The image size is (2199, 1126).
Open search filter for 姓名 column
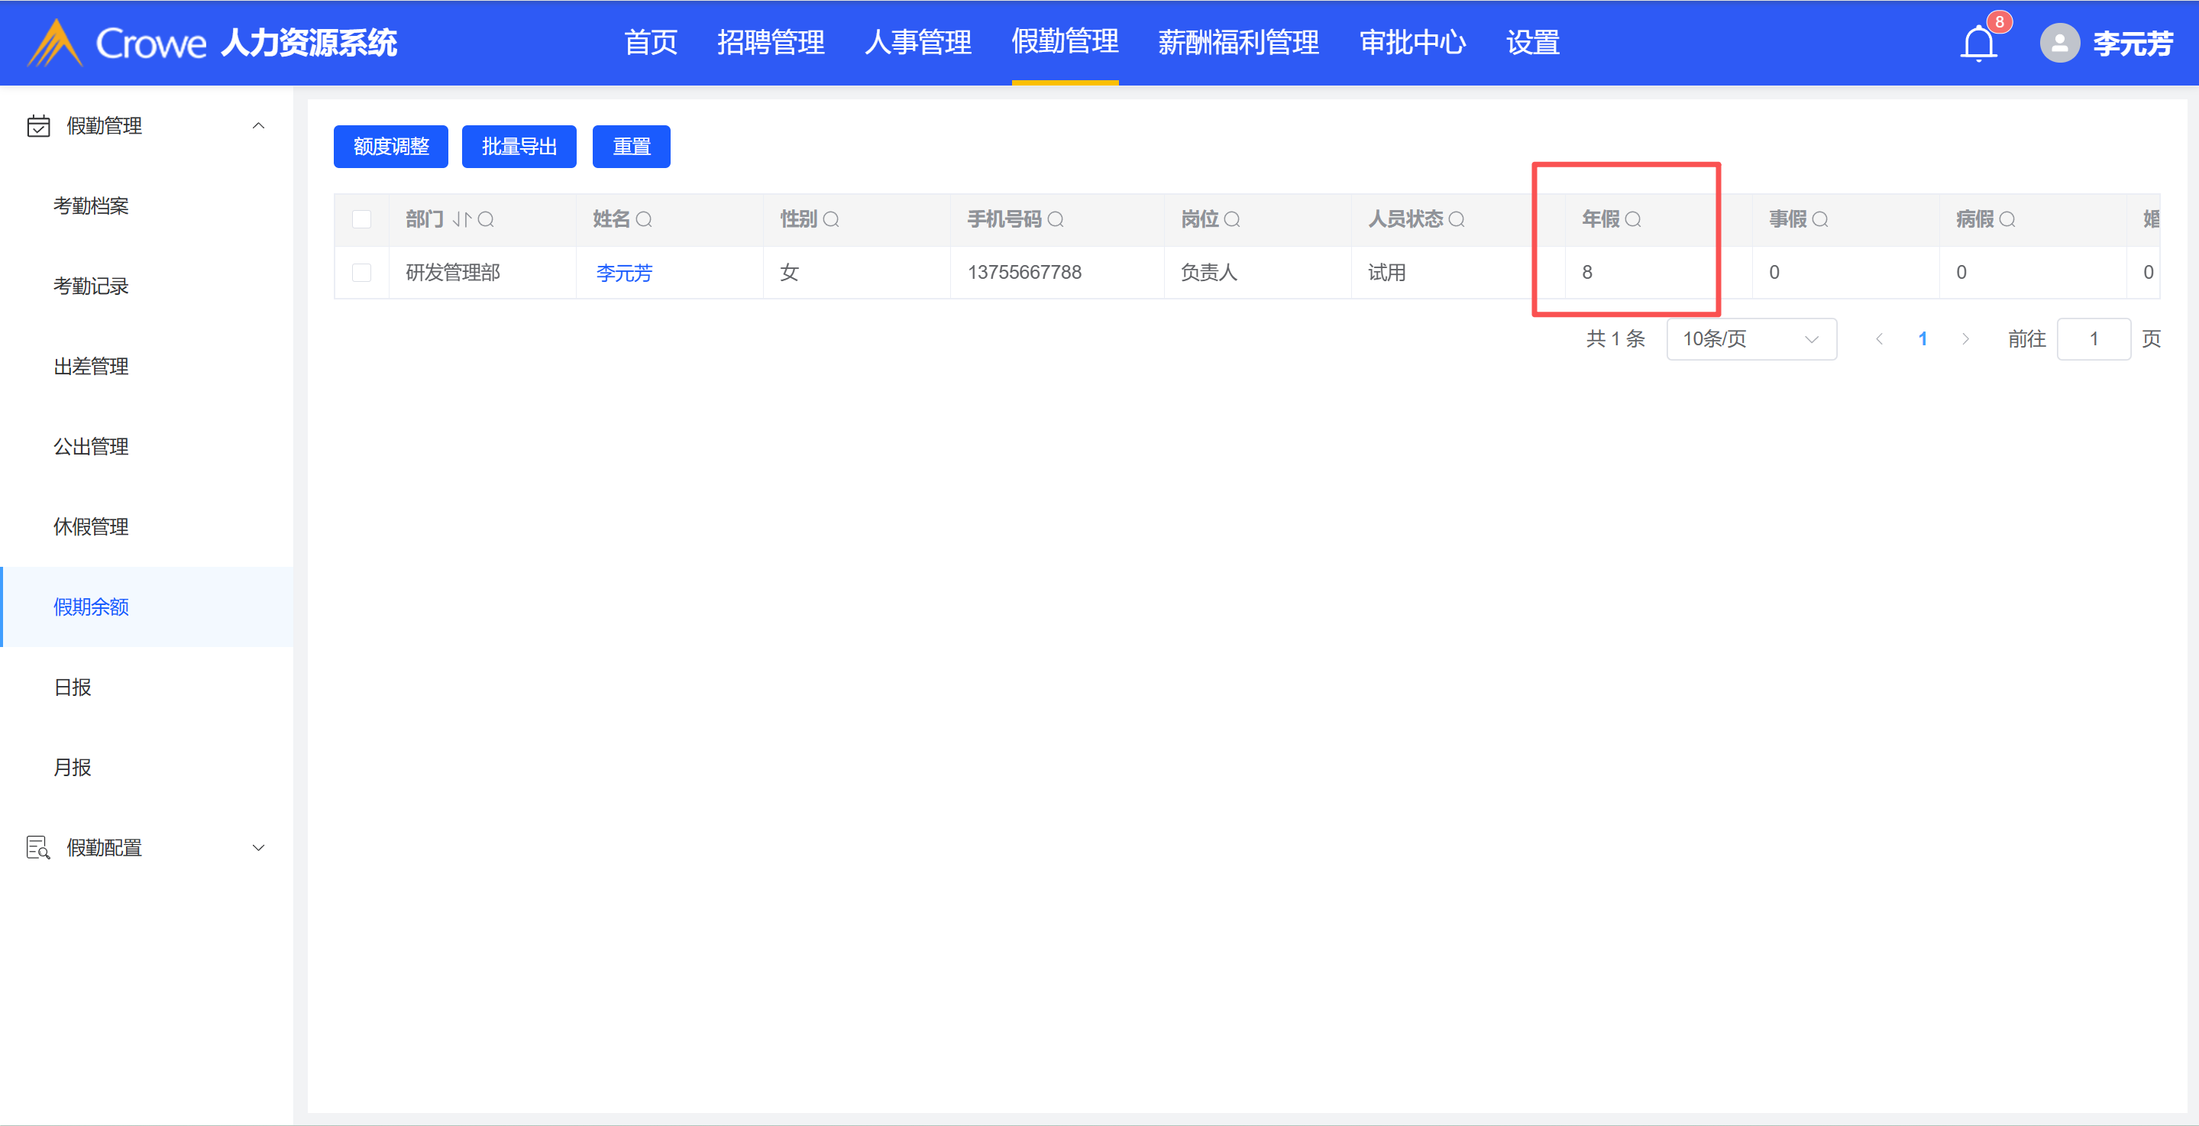click(645, 219)
